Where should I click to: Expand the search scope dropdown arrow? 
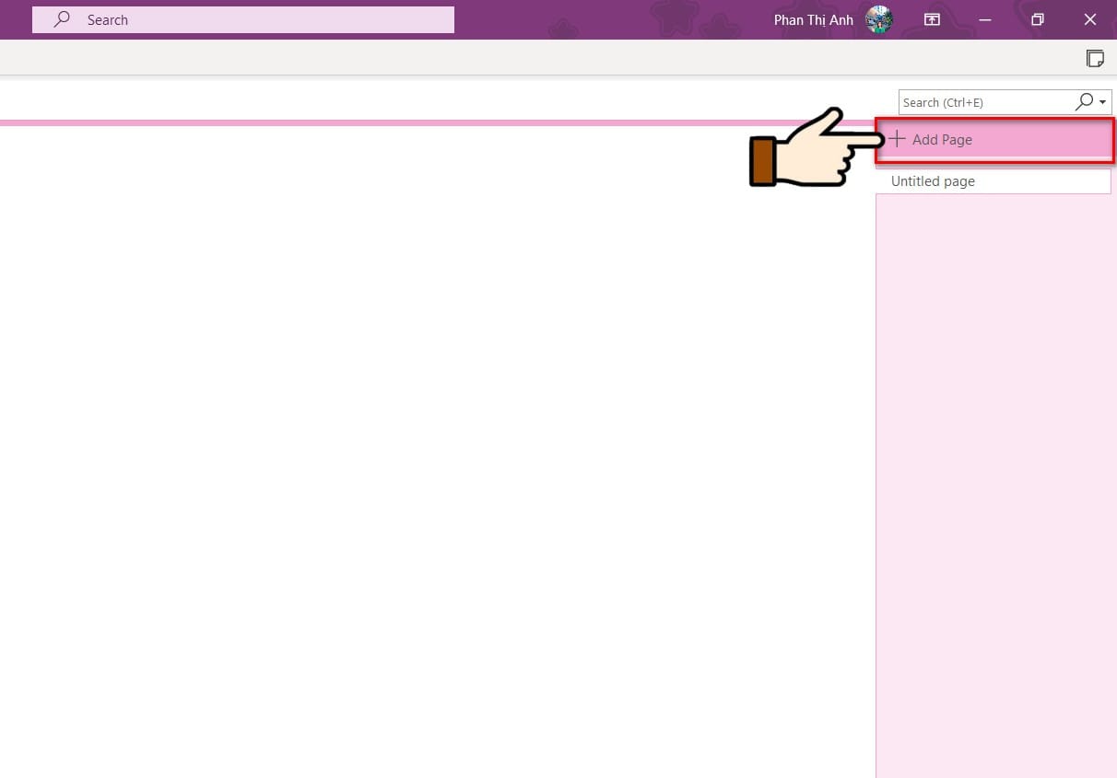click(1103, 102)
